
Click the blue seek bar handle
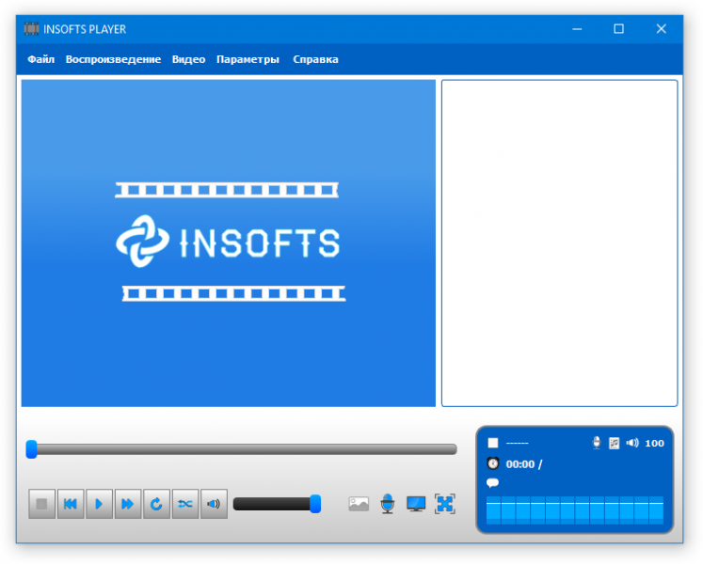pos(31,449)
